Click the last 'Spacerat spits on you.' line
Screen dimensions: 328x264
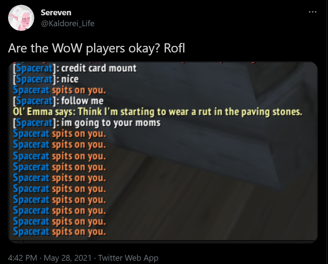(x=59, y=232)
